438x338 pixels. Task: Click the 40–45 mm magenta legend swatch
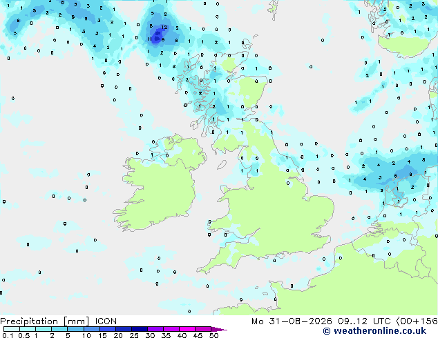click(x=187, y=329)
